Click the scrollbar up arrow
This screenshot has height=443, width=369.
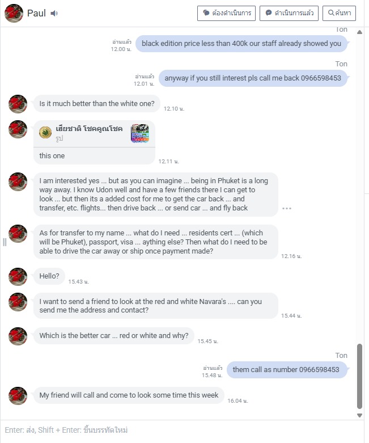pos(360,32)
